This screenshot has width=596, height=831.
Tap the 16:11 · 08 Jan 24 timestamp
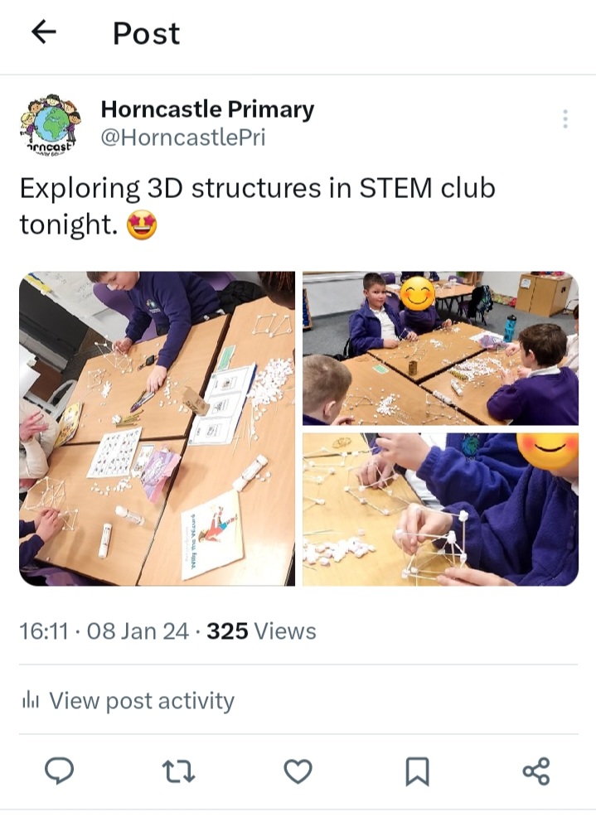104,631
